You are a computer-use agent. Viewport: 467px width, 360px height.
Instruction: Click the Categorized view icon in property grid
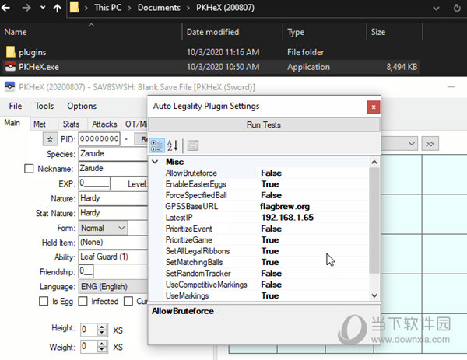coord(156,145)
